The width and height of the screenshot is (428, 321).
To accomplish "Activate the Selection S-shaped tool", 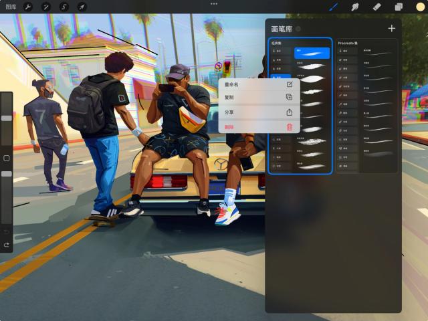I will click(x=64, y=7).
